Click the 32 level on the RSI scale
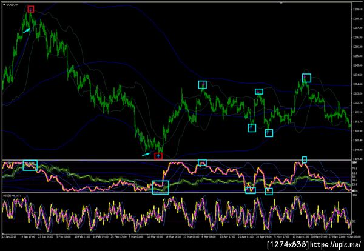Screen dimensions: 364x251 [354, 221]
